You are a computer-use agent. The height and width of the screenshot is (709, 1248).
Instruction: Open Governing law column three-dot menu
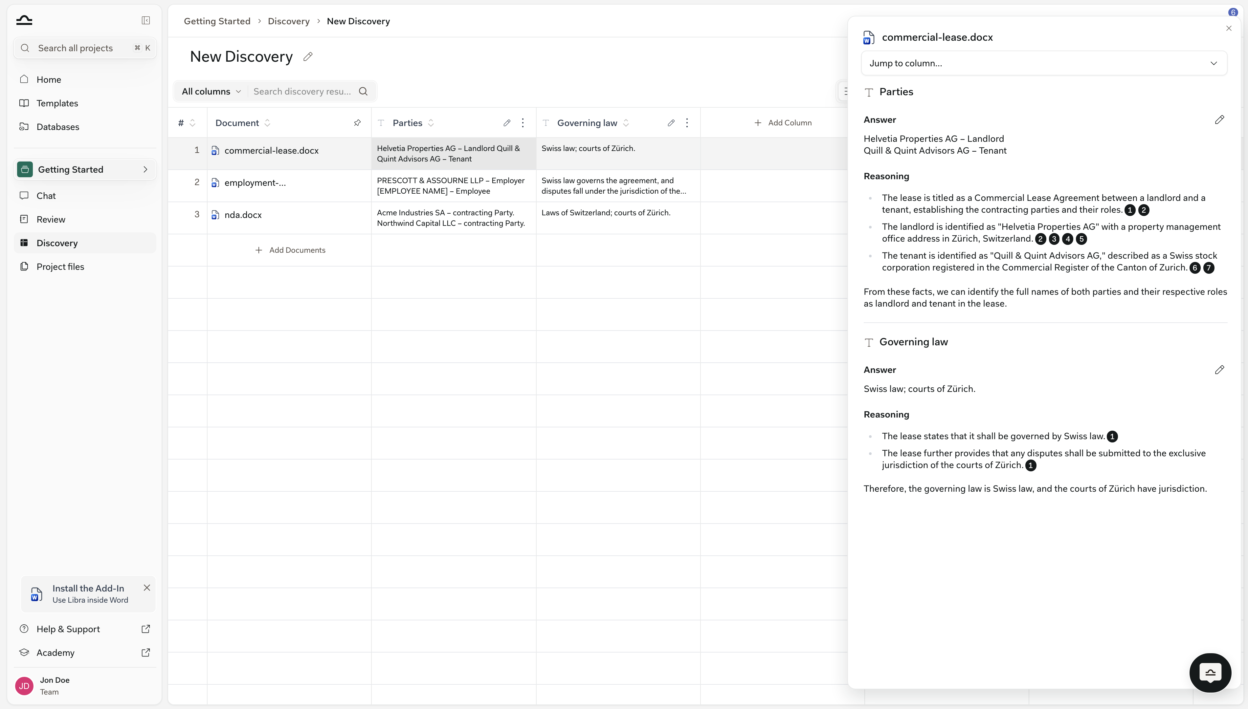(687, 123)
